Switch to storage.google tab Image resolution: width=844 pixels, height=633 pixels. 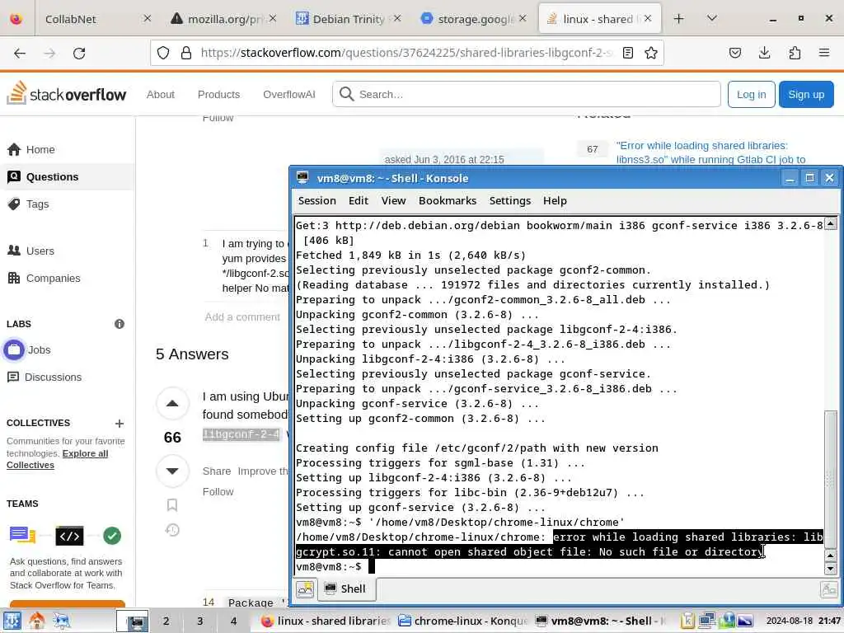pos(471,19)
